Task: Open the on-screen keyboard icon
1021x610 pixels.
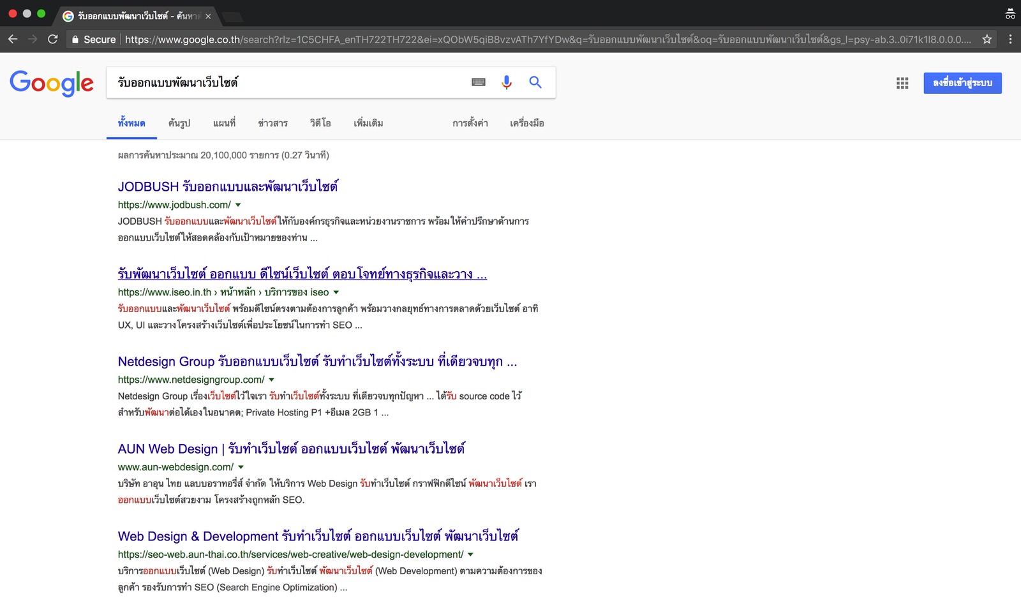Action: pos(479,82)
